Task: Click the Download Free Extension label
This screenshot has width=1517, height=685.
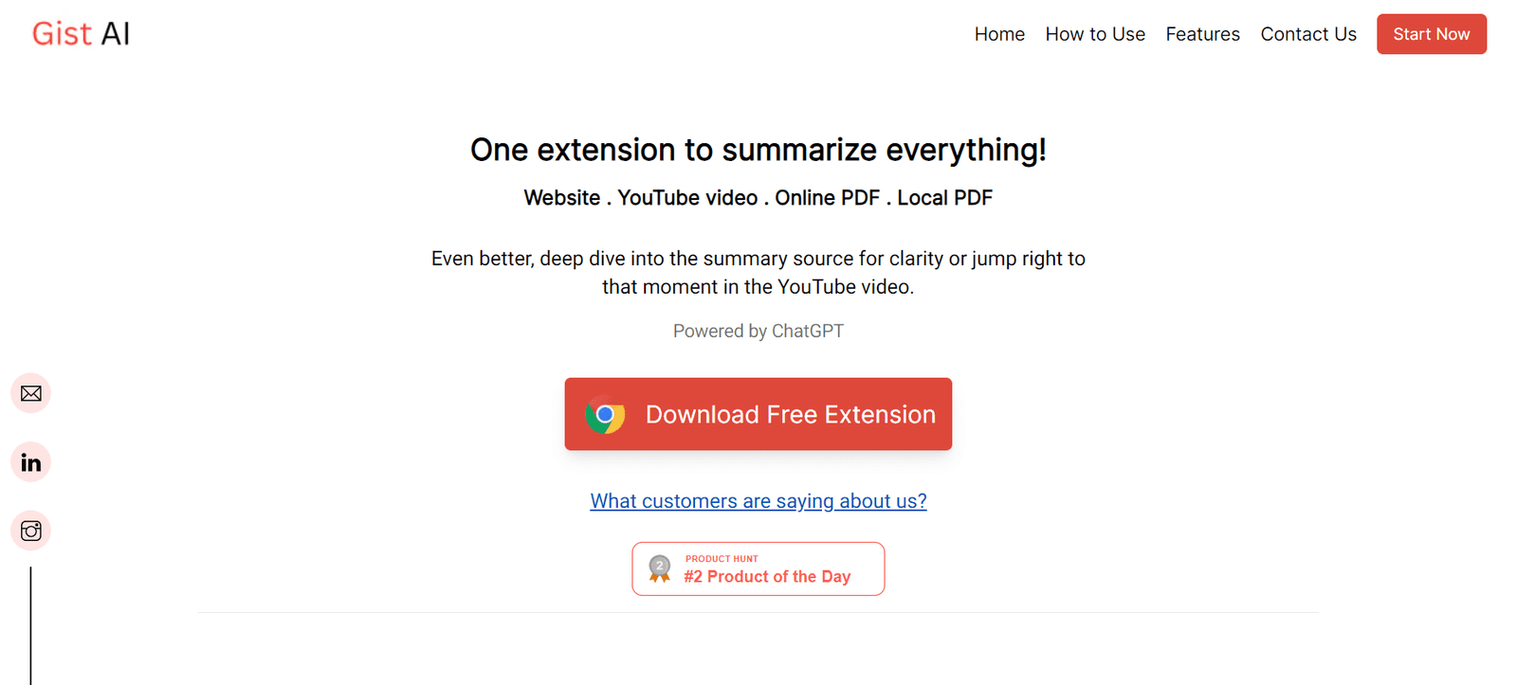Action: pos(790,415)
